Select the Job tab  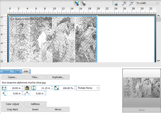(26, 71)
